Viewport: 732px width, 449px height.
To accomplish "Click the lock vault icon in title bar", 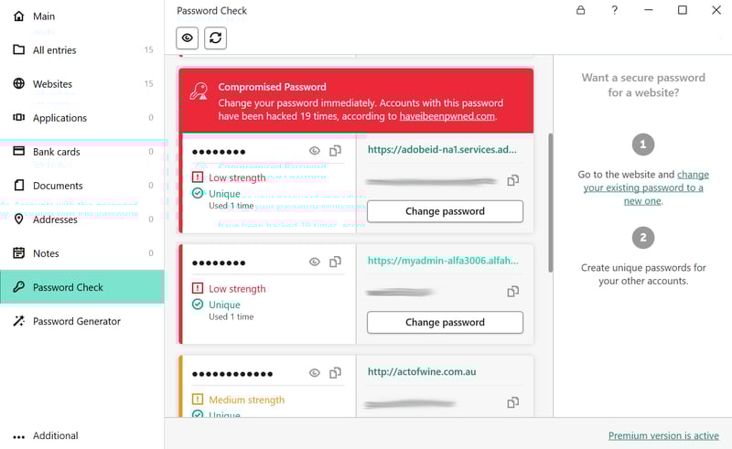I will (580, 10).
